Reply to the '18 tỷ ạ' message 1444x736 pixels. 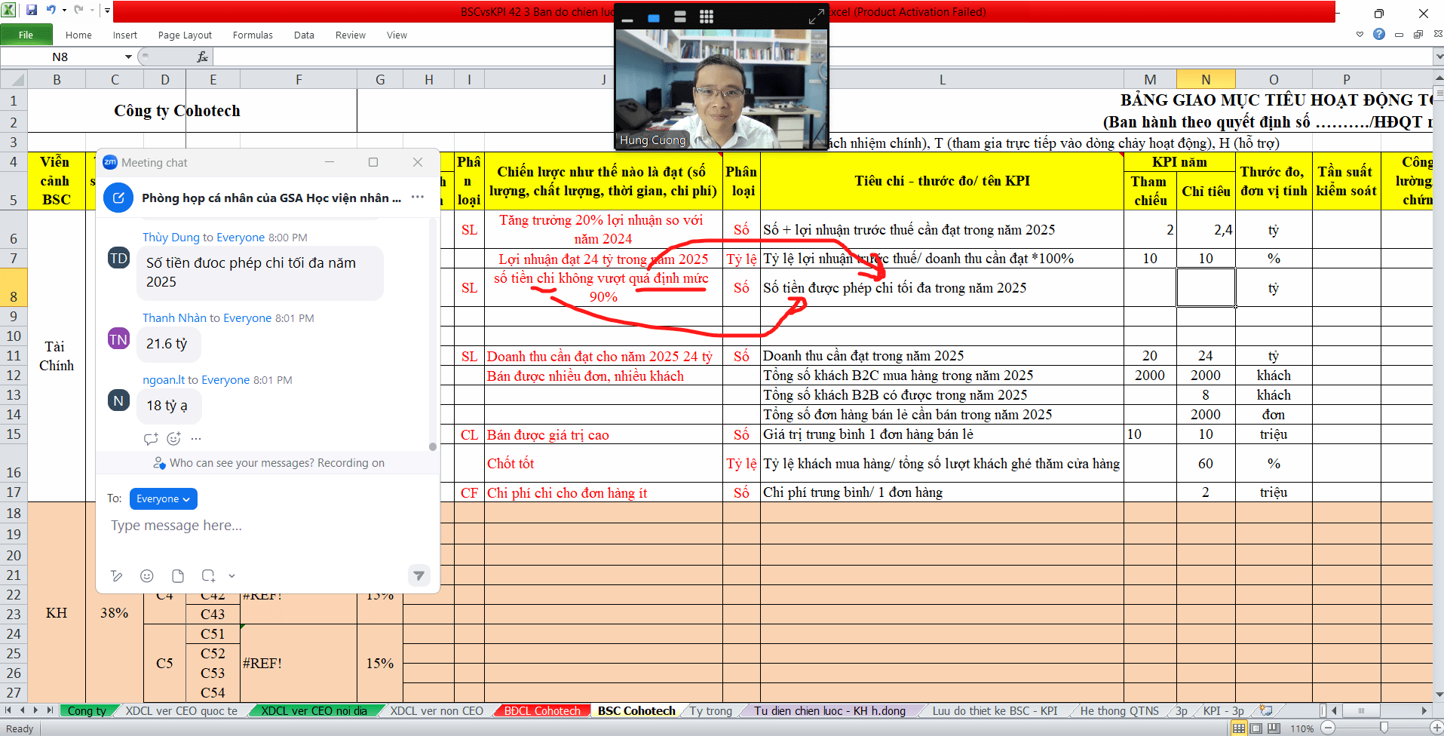coord(151,438)
